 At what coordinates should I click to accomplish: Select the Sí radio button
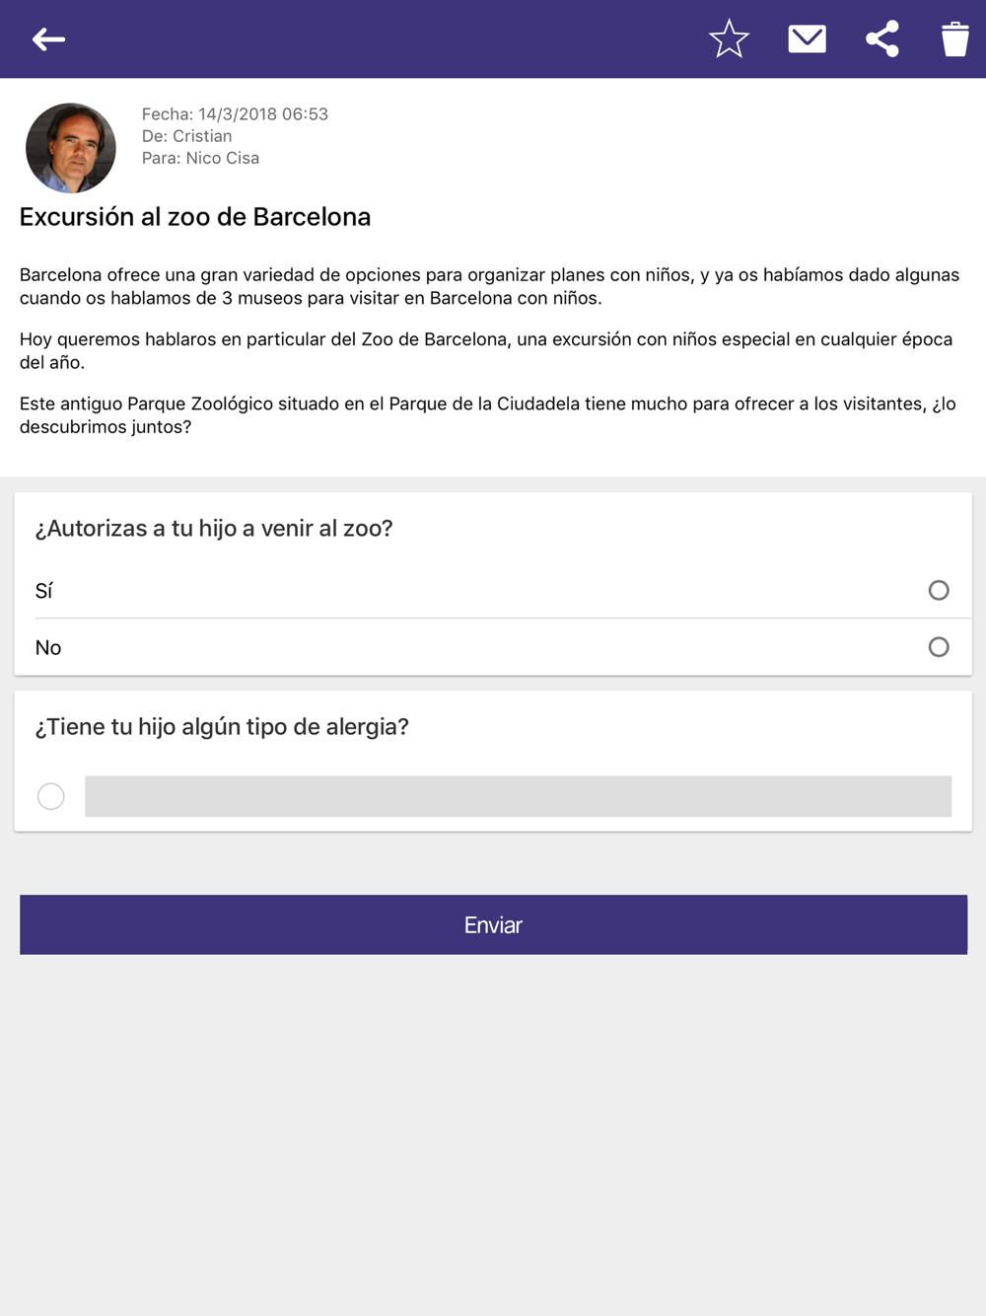coord(939,590)
